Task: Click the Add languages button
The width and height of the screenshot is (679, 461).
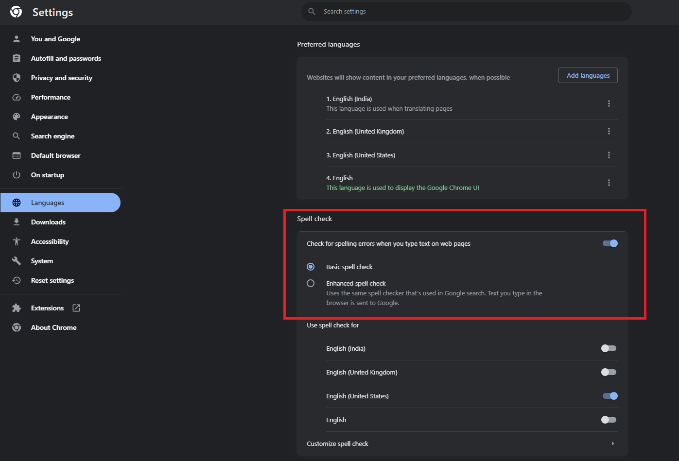Action: pos(588,75)
